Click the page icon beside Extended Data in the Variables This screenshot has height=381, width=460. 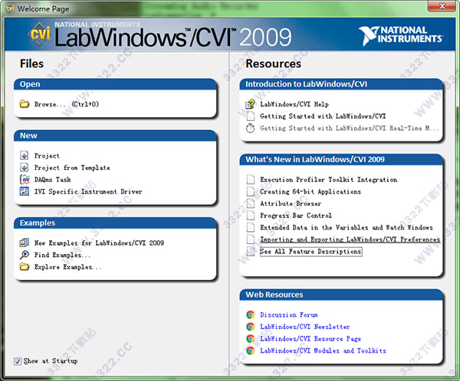(251, 227)
